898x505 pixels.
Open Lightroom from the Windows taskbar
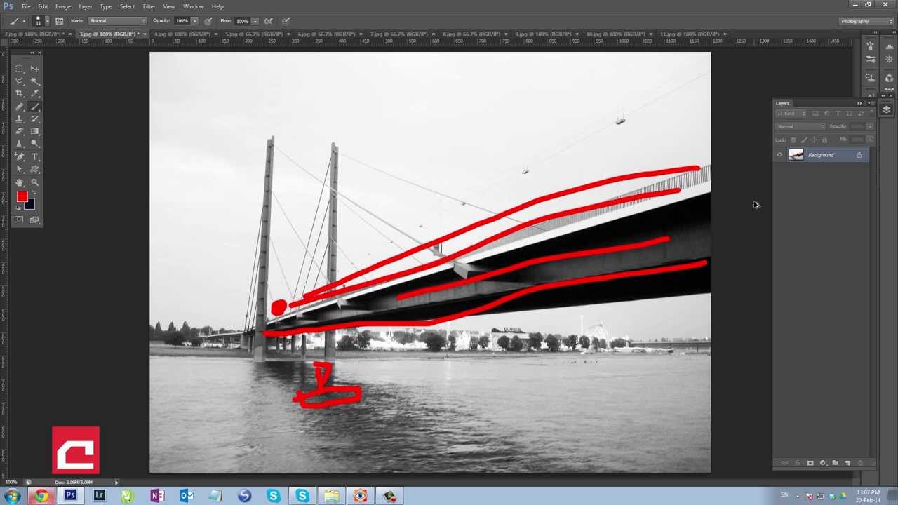pyautogui.click(x=99, y=496)
